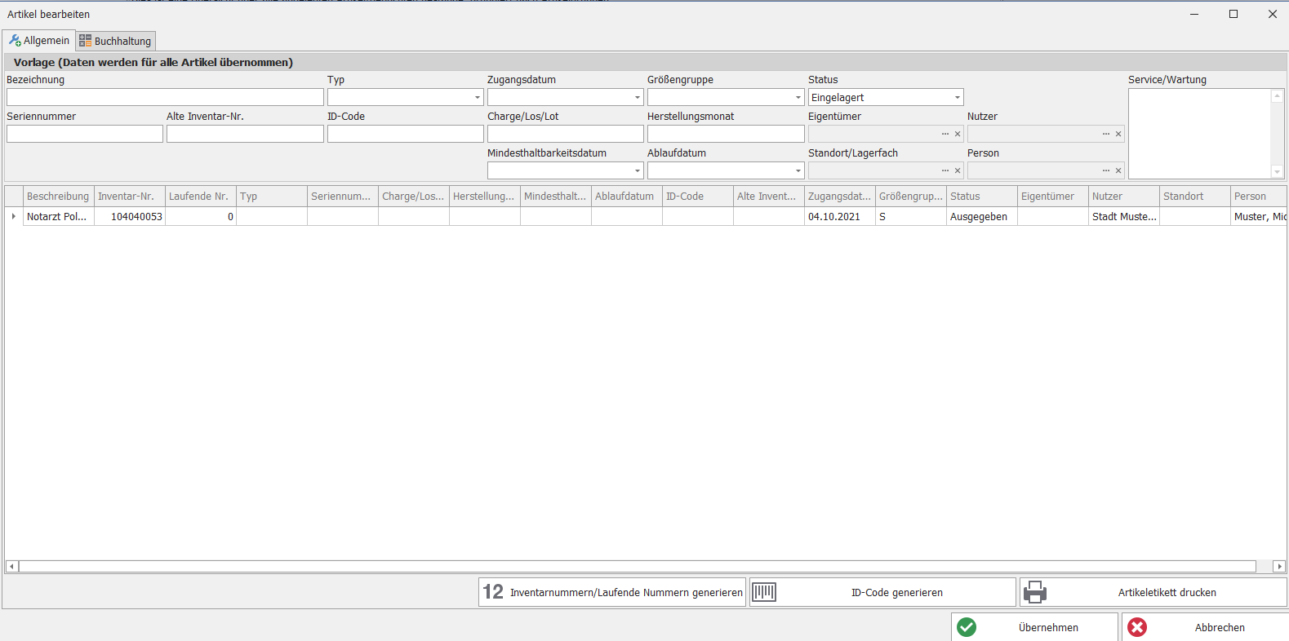Expand the Größengruppe combo box

798,98
